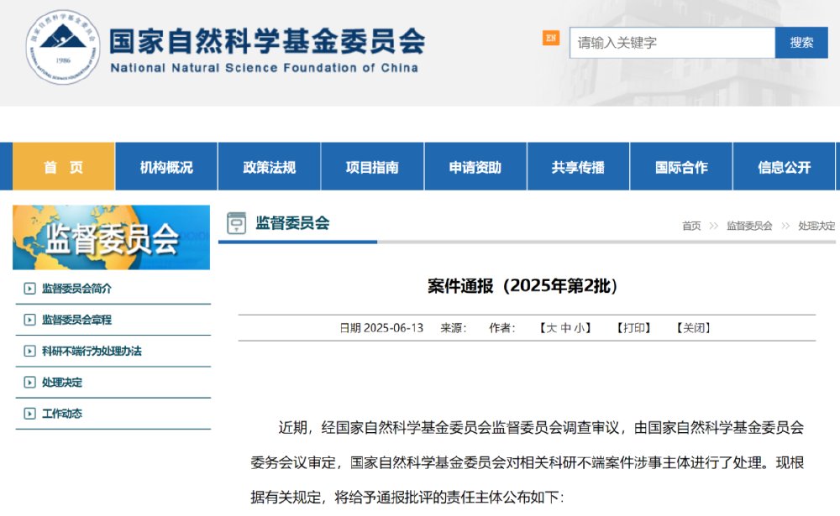
Task: Open the 项目指南 navigation tab
Action: point(372,166)
